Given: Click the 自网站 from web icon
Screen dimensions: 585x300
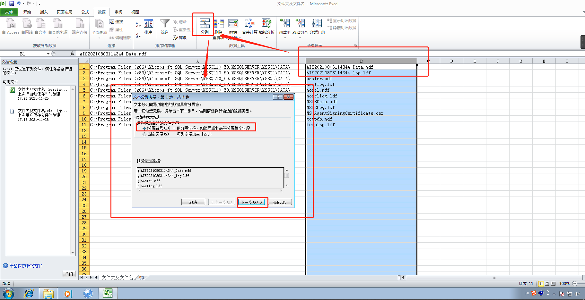Looking at the screenshot, I should (x=27, y=23).
